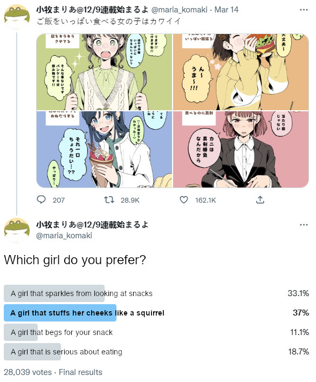Open the pink serious girl image
This screenshot has height=382, width=316.
tap(241, 149)
